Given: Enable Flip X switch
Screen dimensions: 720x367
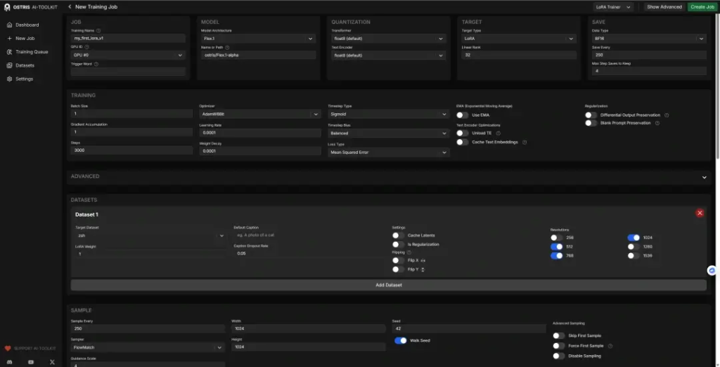Looking at the screenshot, I should (x=398, y=260).
